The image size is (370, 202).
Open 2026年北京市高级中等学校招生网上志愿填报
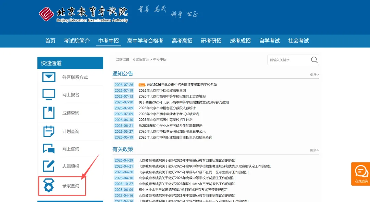[172, 97]
